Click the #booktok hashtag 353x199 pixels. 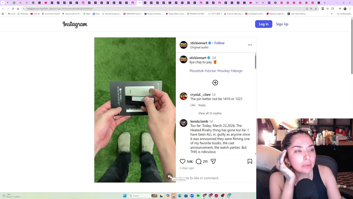[197, 71]
